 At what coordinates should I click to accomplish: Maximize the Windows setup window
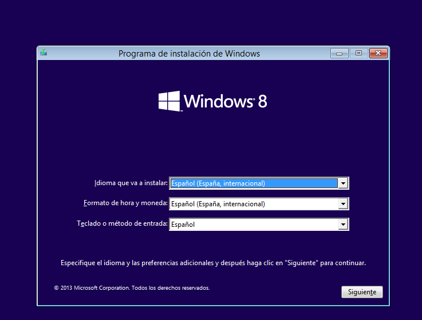(358, 53)
